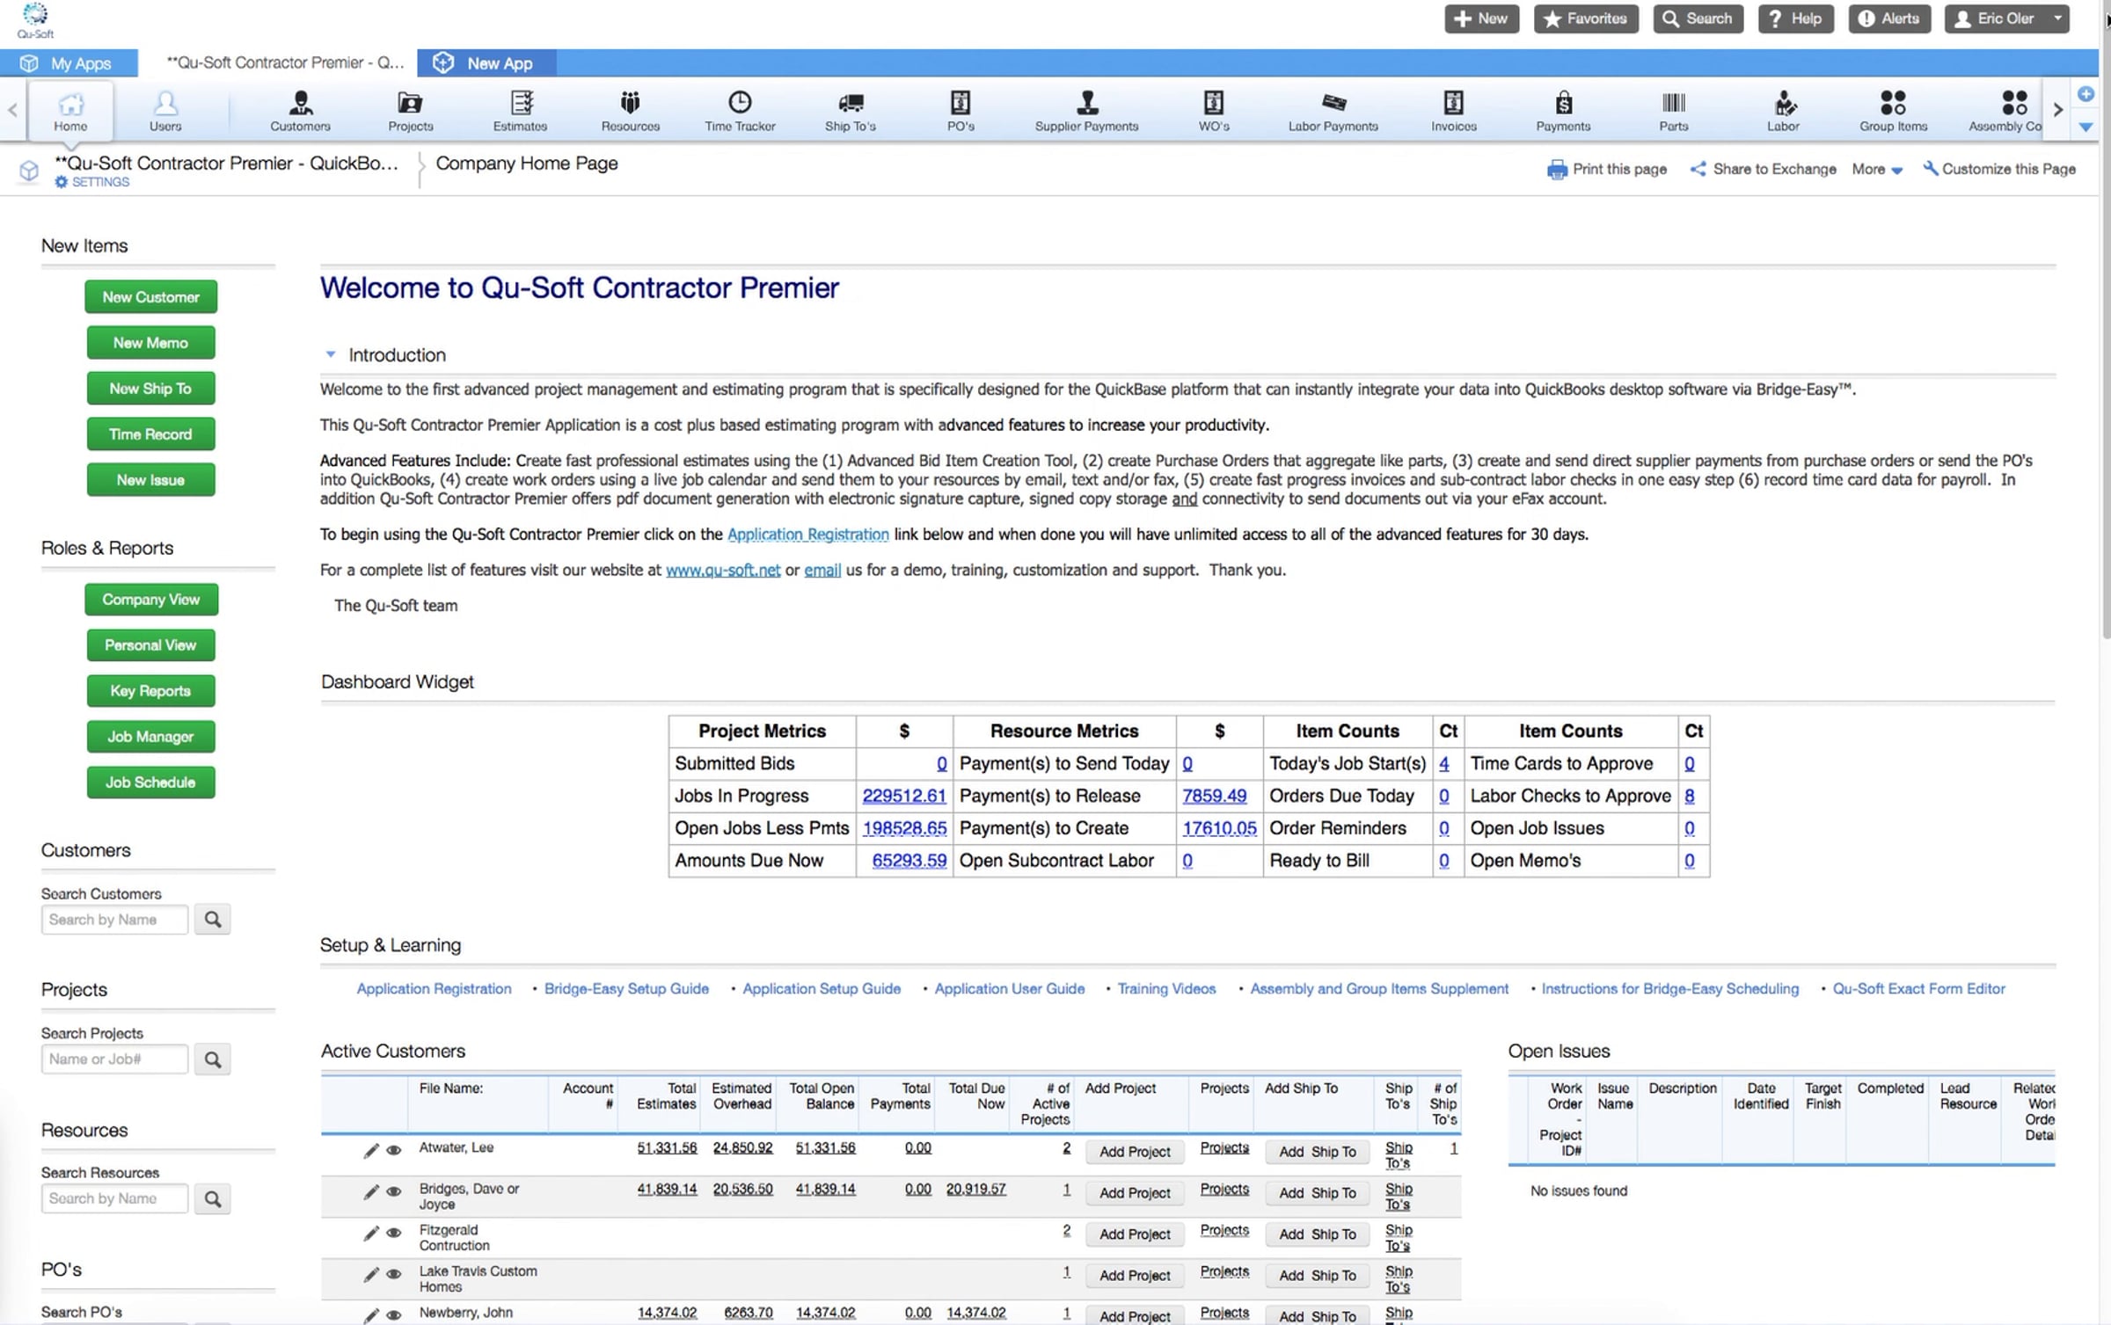The height and width of the screenshot is (1325, 2111).
Task: Click the pencil edit icon for Atwater, Lee
Action: point(371,1151)
